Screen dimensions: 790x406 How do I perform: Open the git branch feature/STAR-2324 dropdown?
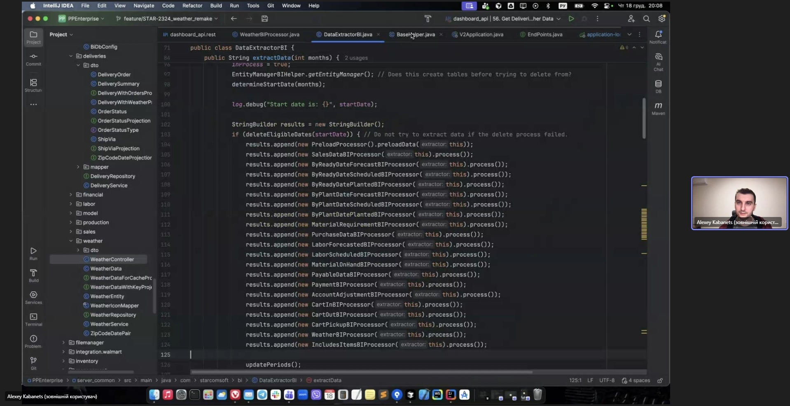tap(167, 19)
